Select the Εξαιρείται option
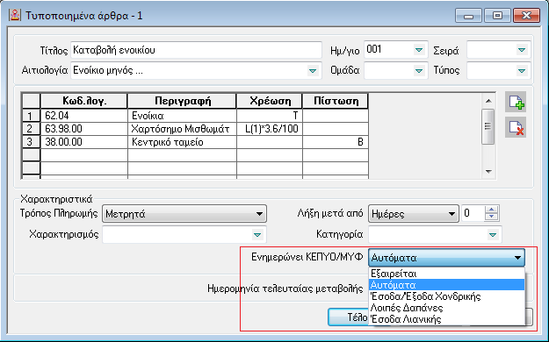 click(x=447, y=274)
